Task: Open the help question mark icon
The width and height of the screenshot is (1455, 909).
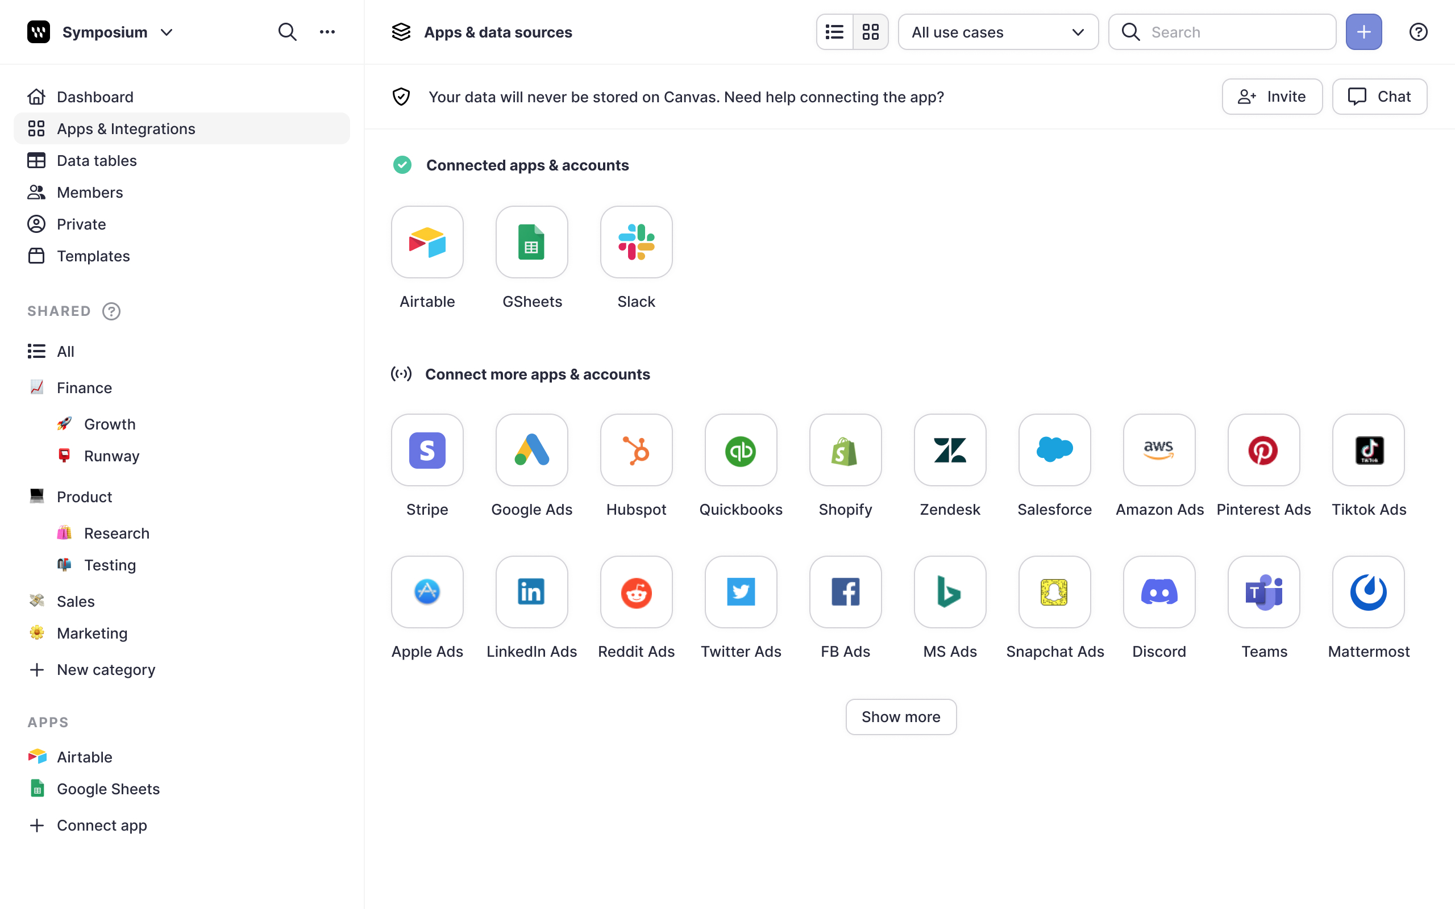Action: pos(1418,32)
